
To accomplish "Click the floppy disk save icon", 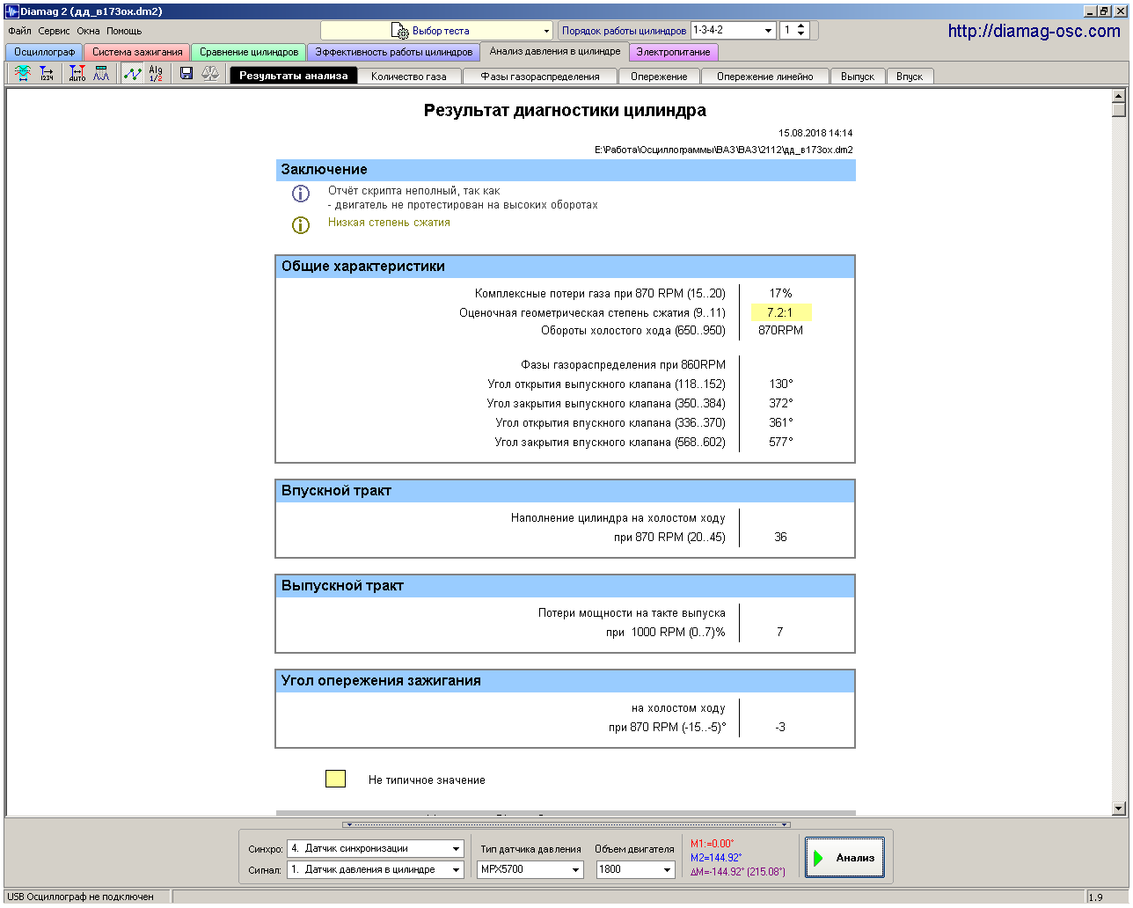I will 186,74.
